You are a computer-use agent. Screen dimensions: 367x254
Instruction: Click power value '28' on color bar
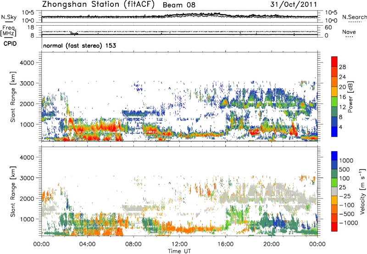point(342,67)
